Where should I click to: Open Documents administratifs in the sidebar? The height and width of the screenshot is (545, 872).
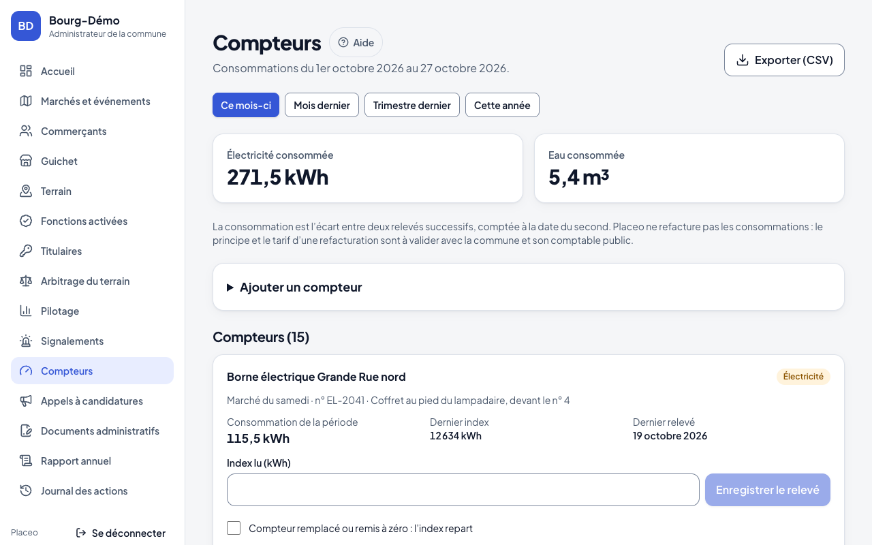point(93,431)
